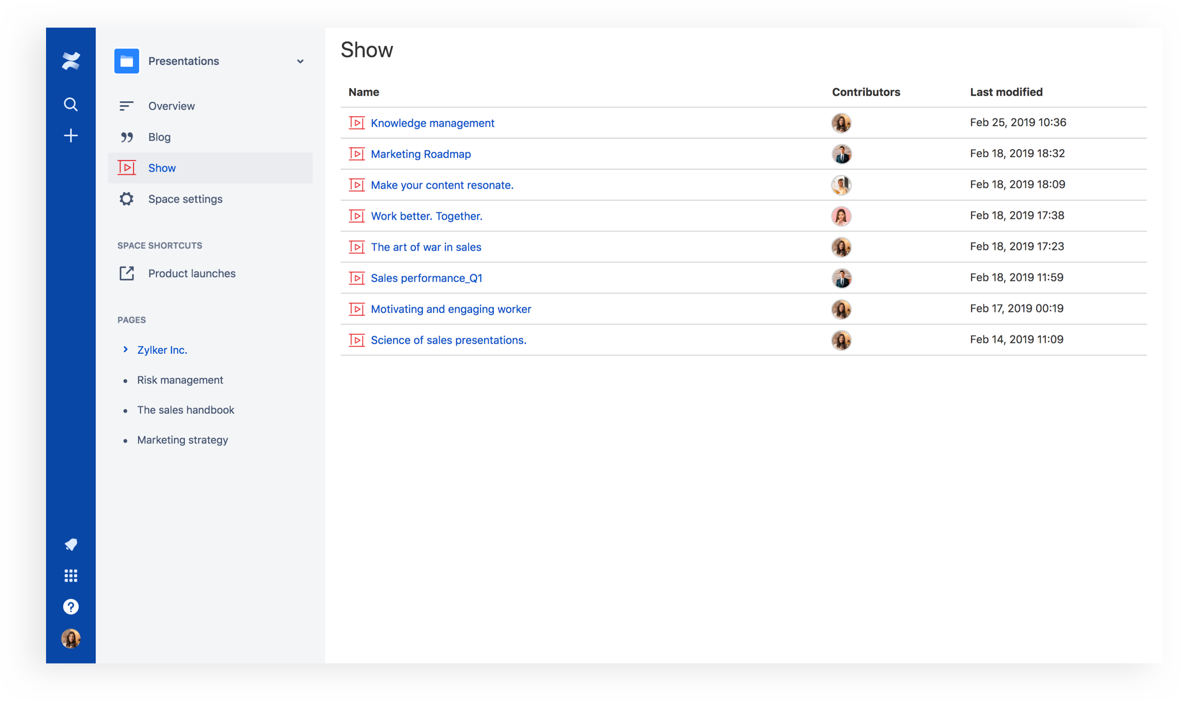
Task: Click contributor avatar on The art of war in sales
Action: click(840, 246)
